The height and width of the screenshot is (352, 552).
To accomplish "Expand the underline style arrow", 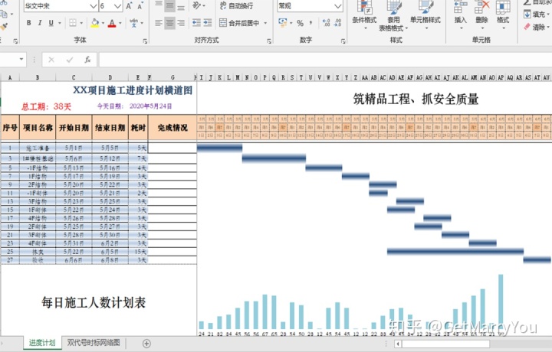I will pos(60,23).
